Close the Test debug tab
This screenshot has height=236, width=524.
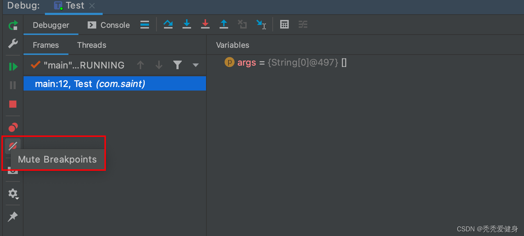coord(92,6)
